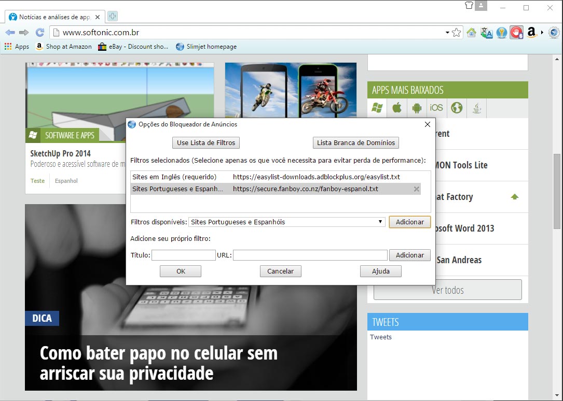The height and width of the screenshot is (401, 563).
Task: Click the page's vertical scrollbar thumb
Action: pos(557,191)
